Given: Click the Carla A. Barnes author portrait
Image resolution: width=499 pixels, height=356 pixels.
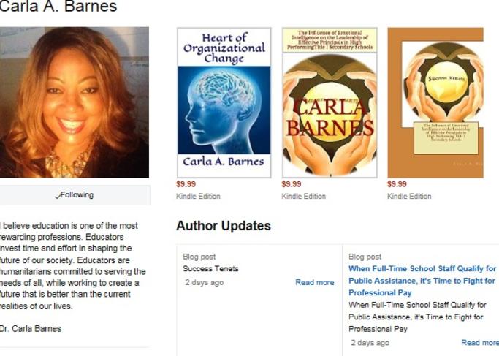Looking at the screenshot, I should coord(74,102).
